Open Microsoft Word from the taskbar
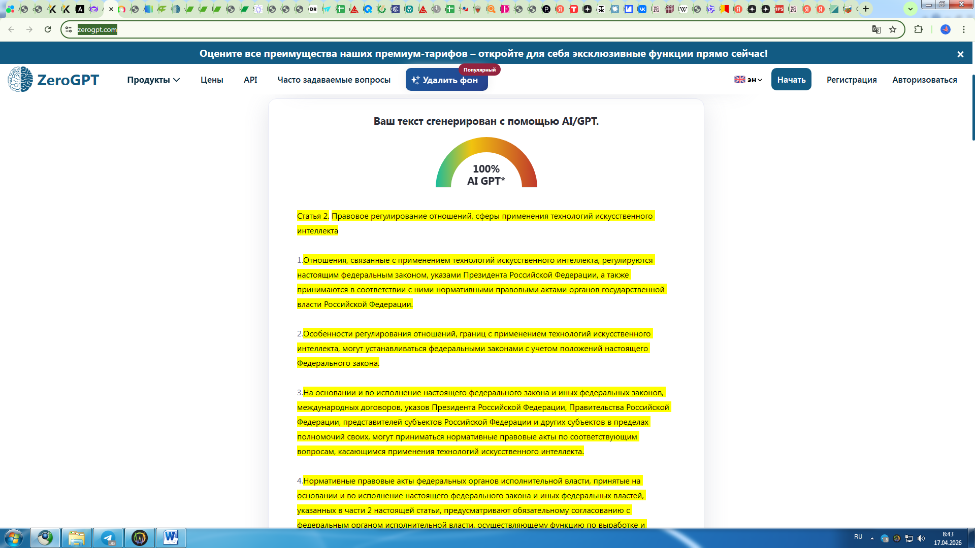 [171, 538]
